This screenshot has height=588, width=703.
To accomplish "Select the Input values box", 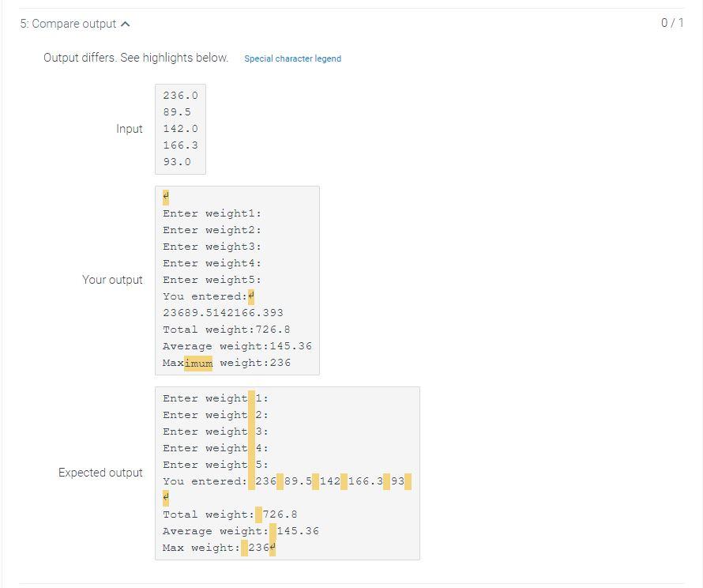I will (x=180, y=129).
